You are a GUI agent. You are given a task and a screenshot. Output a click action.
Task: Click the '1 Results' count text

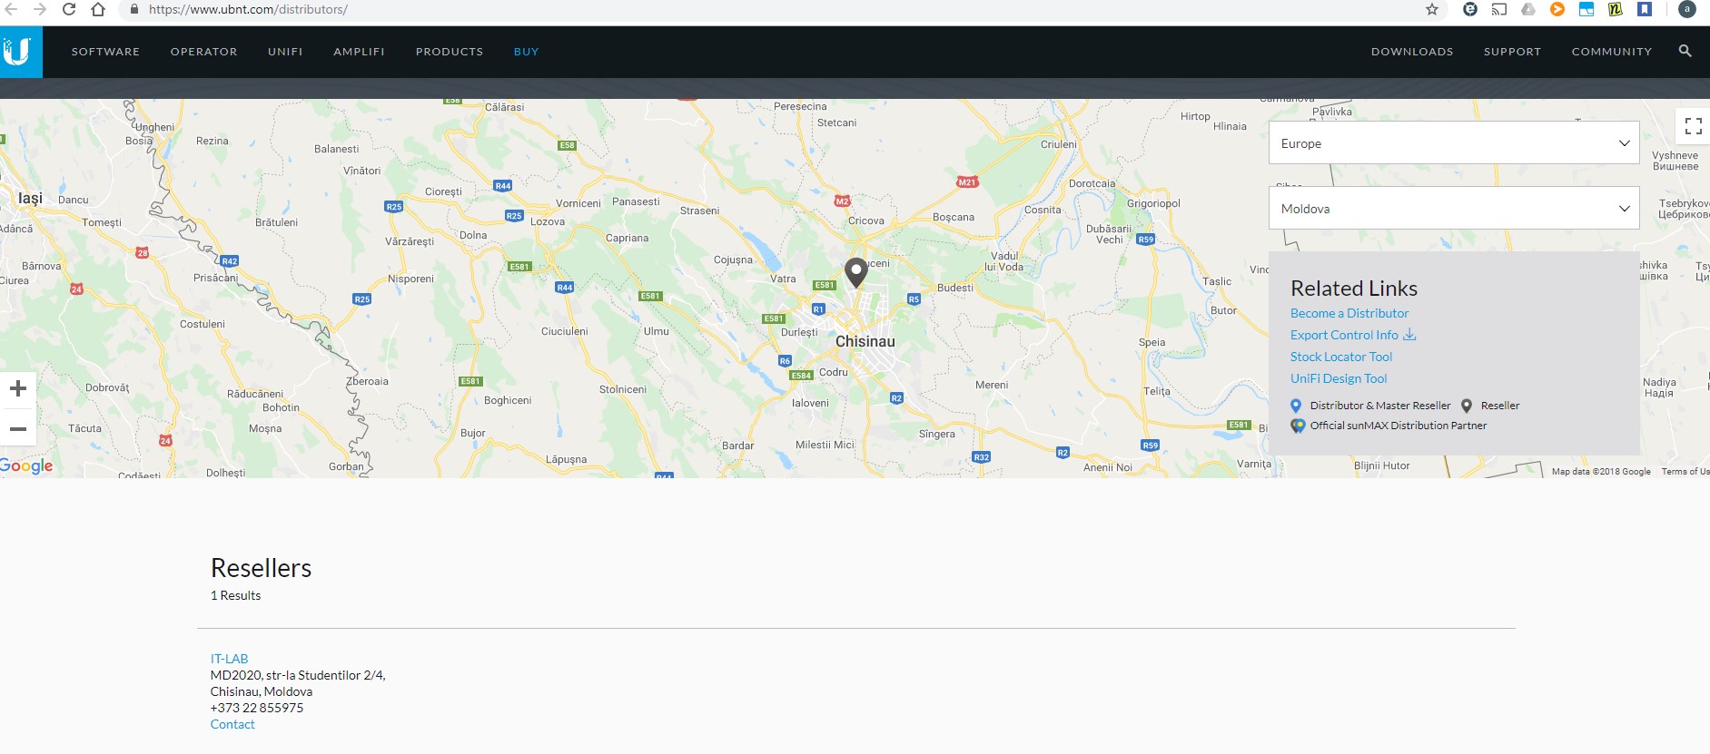tap(235, 595)
